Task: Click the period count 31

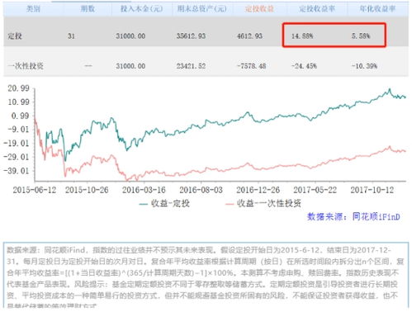Action: tap(71, 36)
